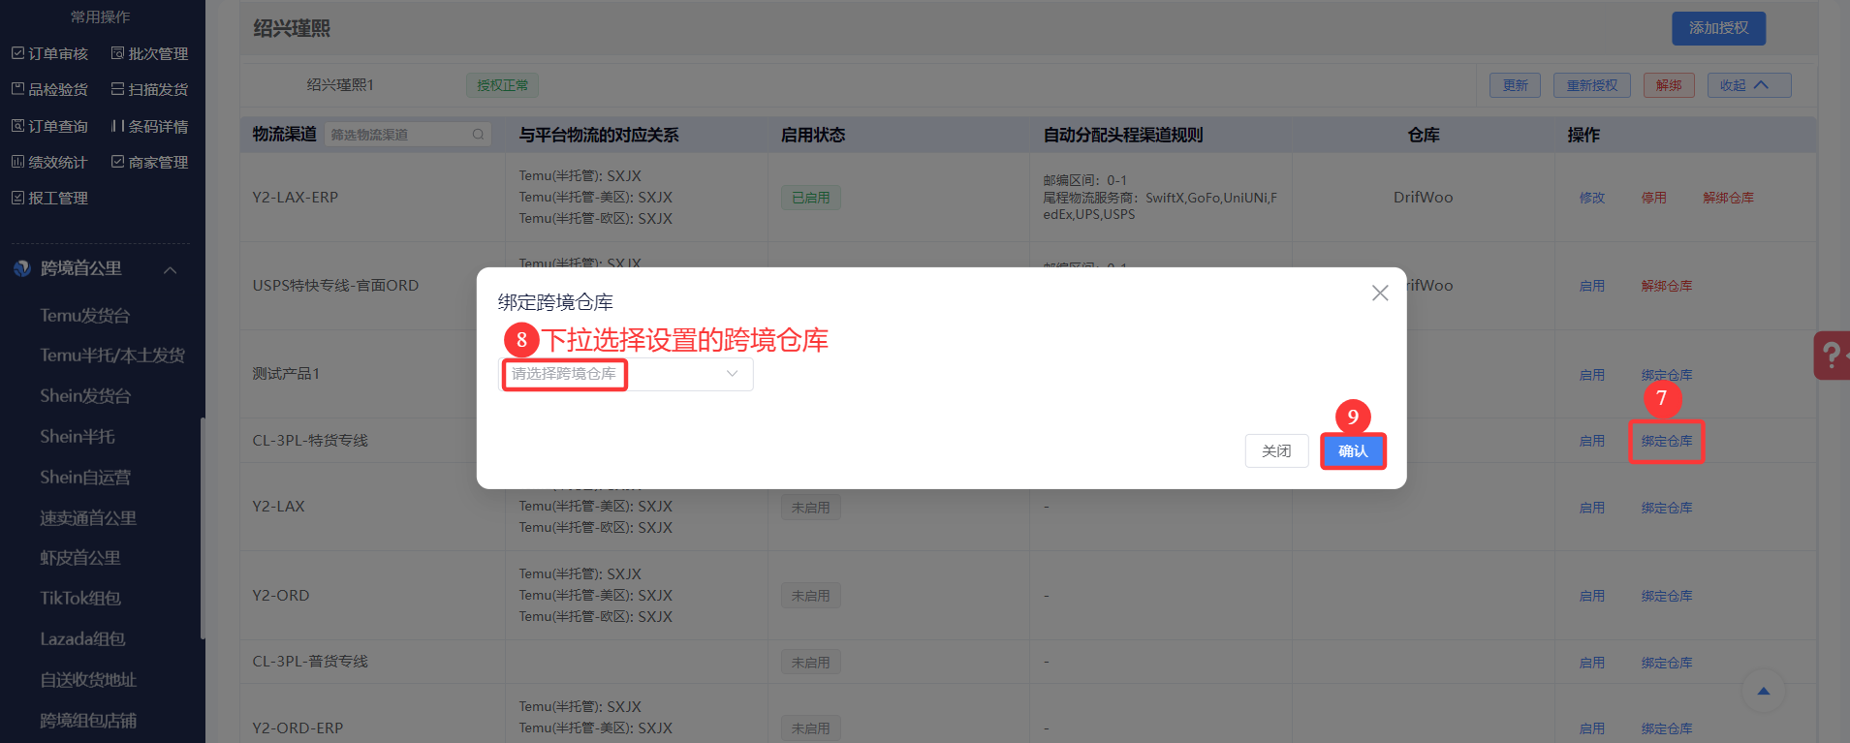Click 启用 in the CL-3PL-特货专线 row
This screenshot has width=1850, height=743.
[1592, 441]
